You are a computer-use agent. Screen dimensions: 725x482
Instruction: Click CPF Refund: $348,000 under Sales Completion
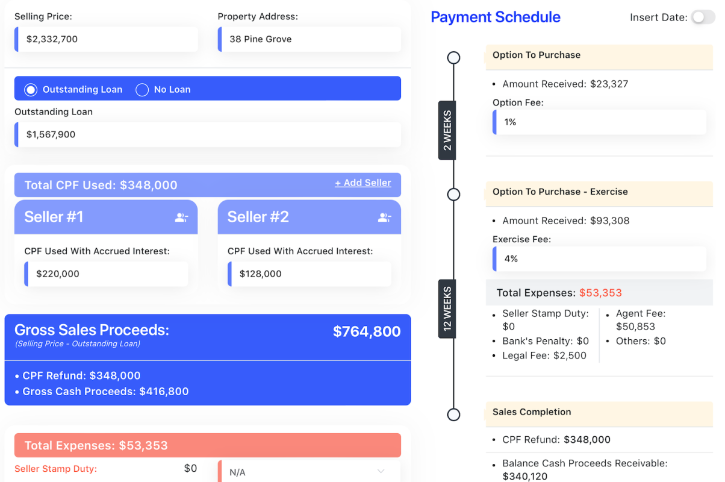pos(556,440)
